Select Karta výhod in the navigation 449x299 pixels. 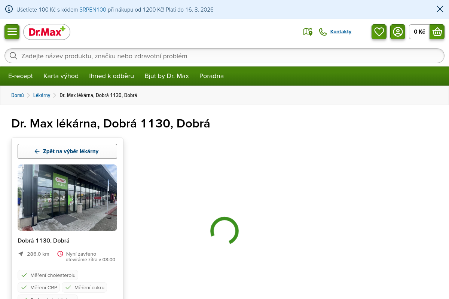[x=61, y=76]
